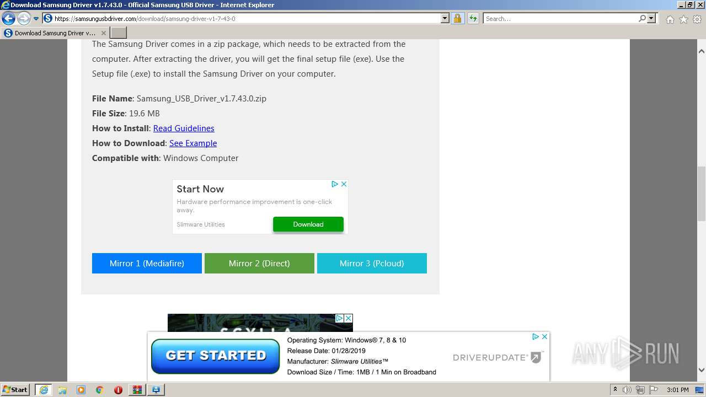Open the media player taskbar icon

[81, 390]
